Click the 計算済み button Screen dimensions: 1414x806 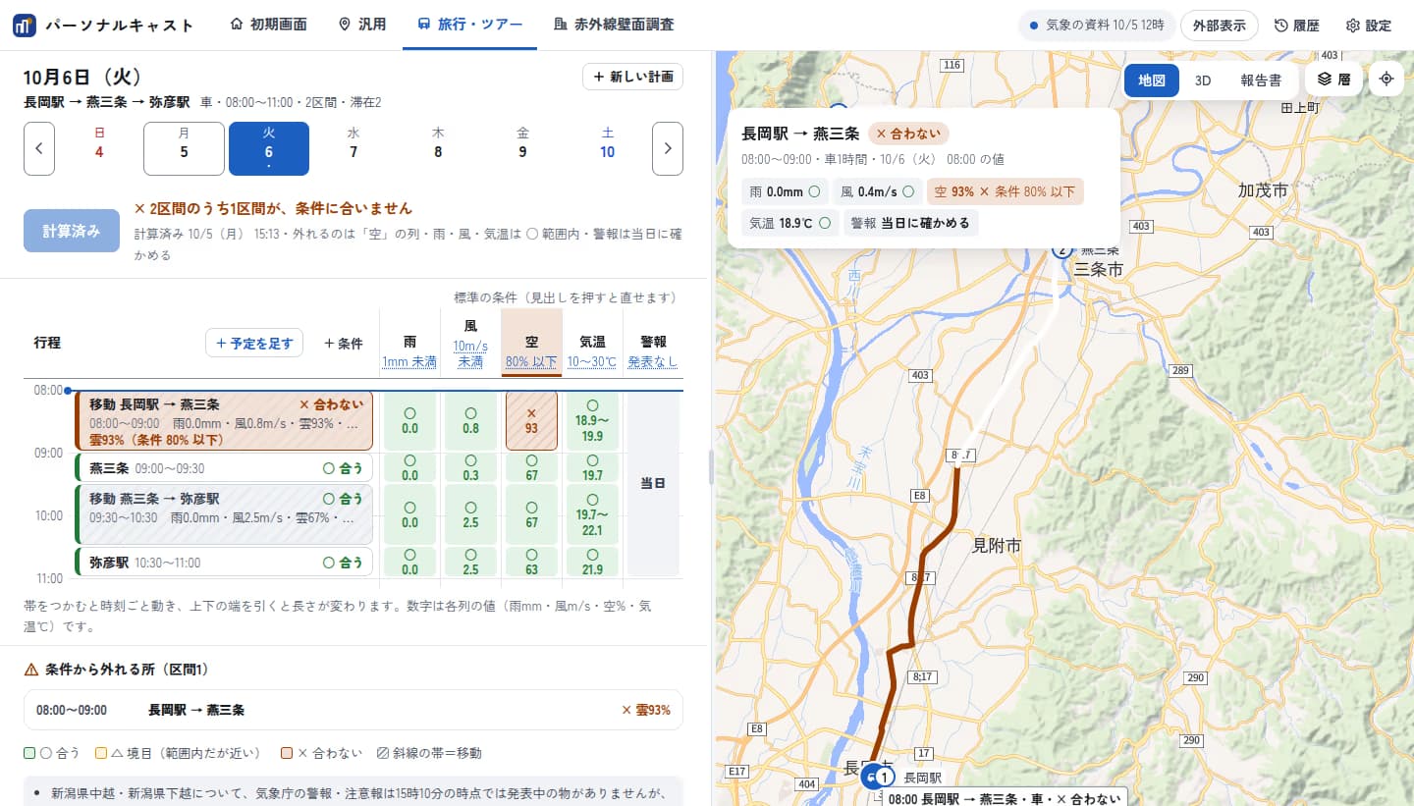71,231
